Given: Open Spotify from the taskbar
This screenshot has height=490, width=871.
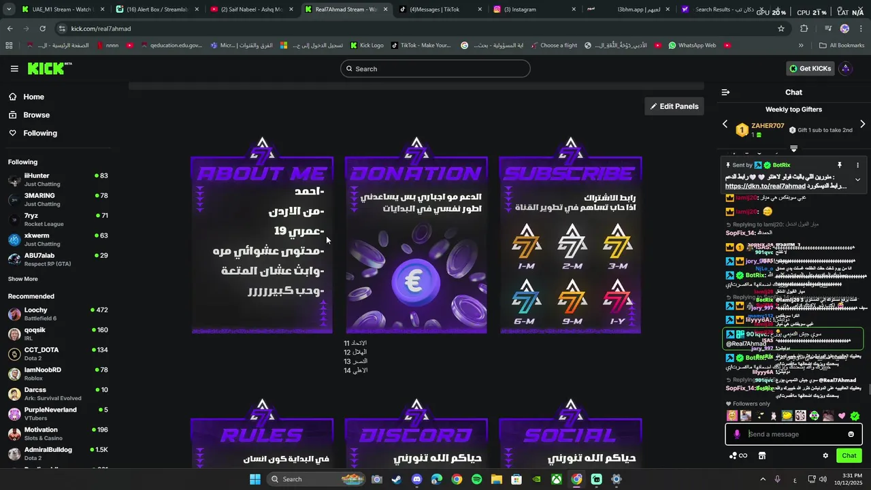Looking at the screenshot, I should pos(476,479).
